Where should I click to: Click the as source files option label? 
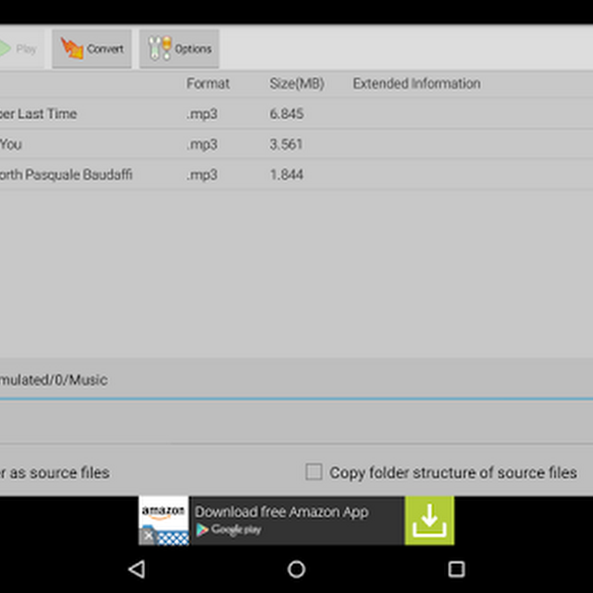(x=55, y=472)
